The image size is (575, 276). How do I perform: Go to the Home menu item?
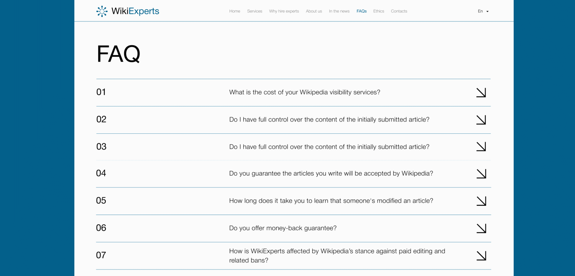[x=235, y=11]
